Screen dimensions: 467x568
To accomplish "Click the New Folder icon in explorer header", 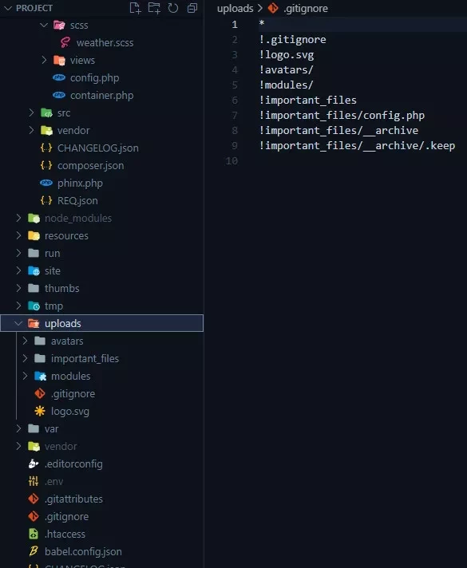I will click(x=154, y=8).
